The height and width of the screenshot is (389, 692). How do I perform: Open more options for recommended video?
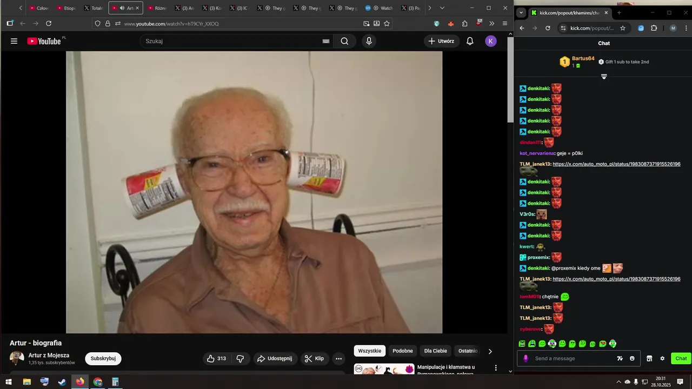click(x=496, y=368)
